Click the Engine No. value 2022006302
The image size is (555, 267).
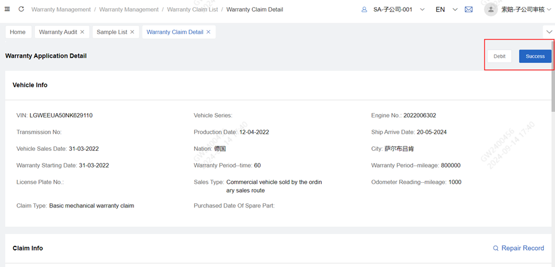point(420,115)
